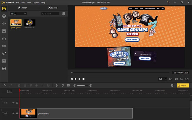The width and height of the screenshot is (192, 120).
Task: Open the File menu
Action: click(17, 2)
